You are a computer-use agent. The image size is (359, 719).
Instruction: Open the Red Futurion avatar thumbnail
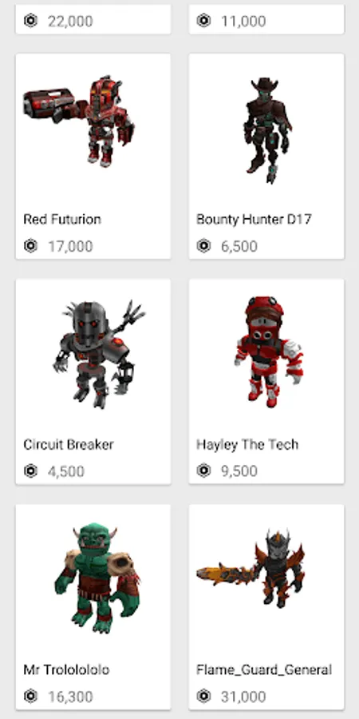[x=79, y=121]
